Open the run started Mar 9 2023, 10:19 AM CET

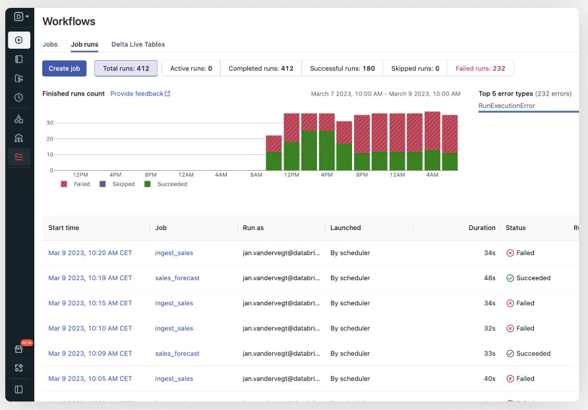click(x=90, y=278)
